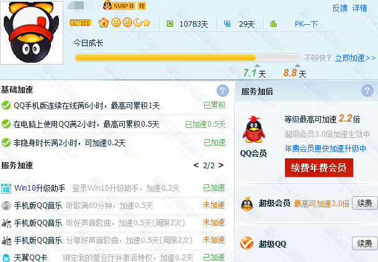The height and width of the screenshot is (262, 378).
Task: Click 最高可加速3.0倍 orange text
Action: (x=322, y=204)
